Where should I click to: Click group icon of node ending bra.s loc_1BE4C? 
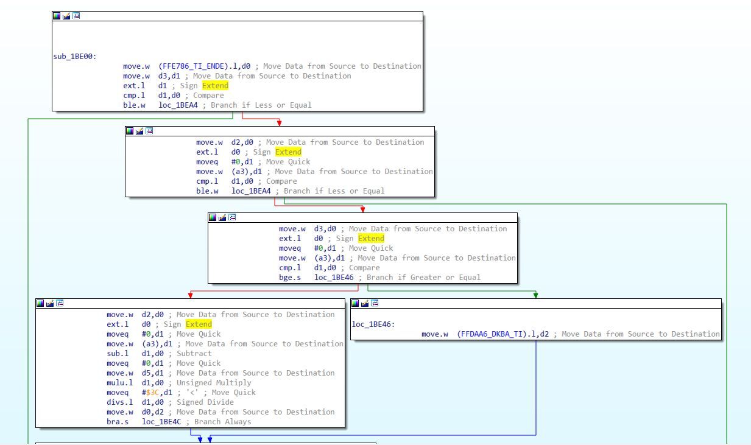tap(60, 303)
